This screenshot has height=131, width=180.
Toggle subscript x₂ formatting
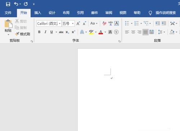click(x=67, y=32)
